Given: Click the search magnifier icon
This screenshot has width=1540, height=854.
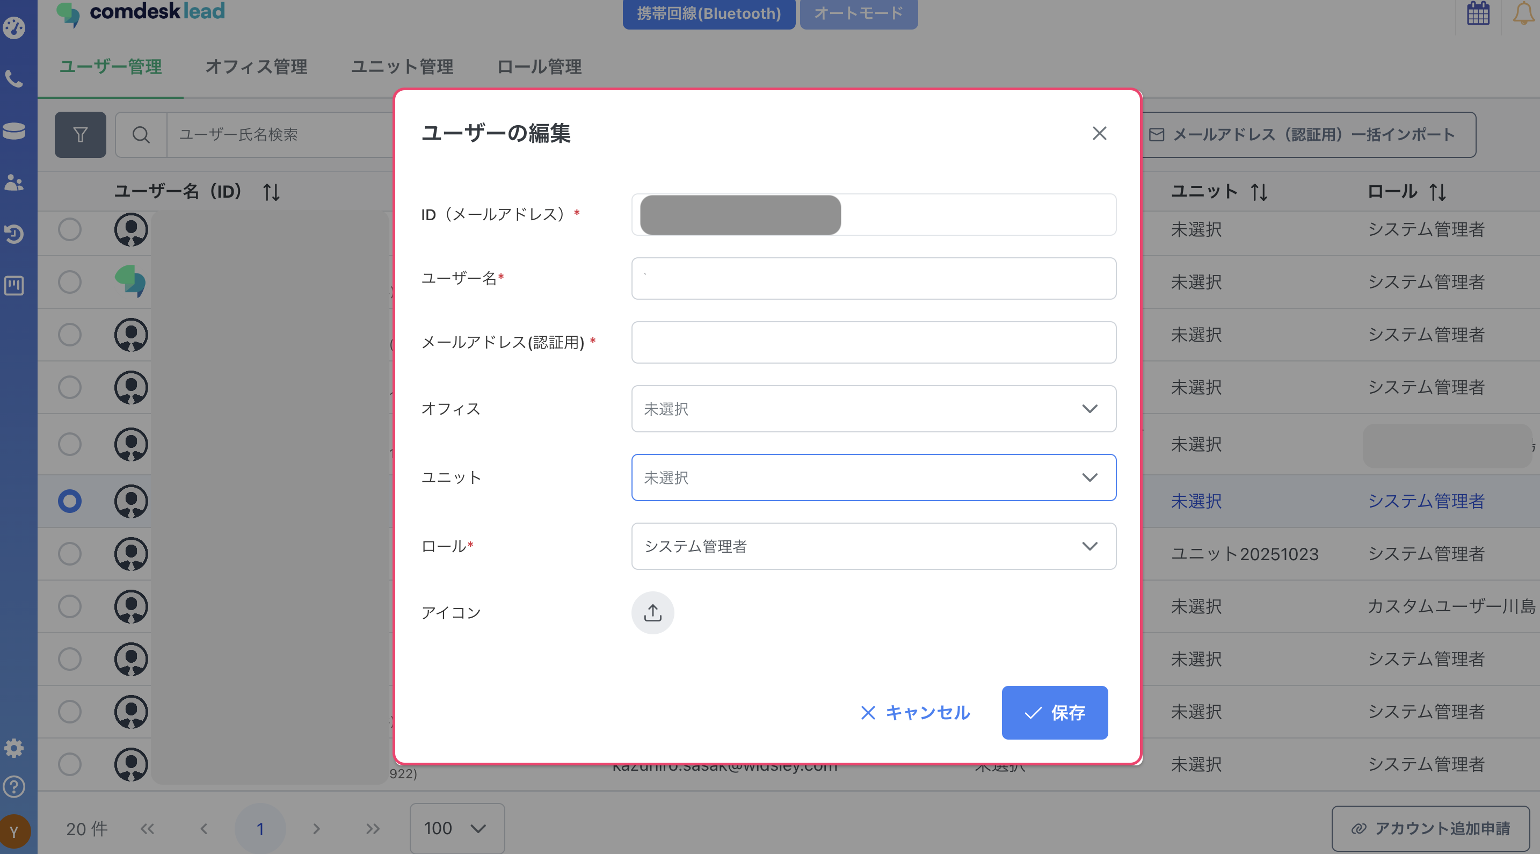Looking at the screenshot, I should coord(141,135).
